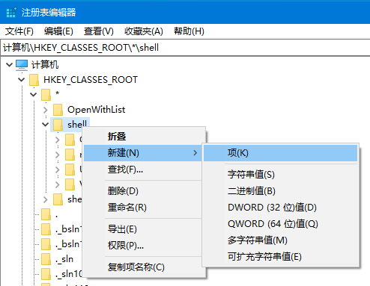Viewport: 370px width, 286px height.
Task: Click the registry path address bar
Action: pyautogui.click(x=186, y=48)
